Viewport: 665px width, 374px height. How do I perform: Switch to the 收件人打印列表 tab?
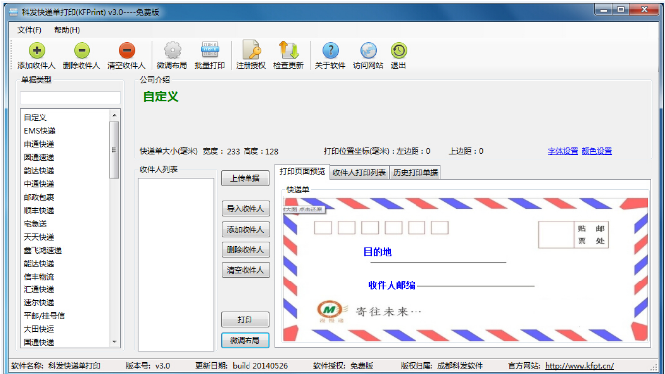359,172
